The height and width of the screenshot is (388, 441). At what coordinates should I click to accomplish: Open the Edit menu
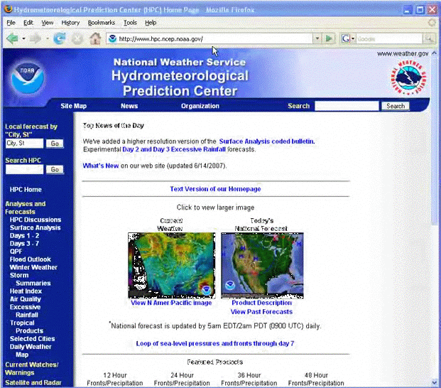28,23
